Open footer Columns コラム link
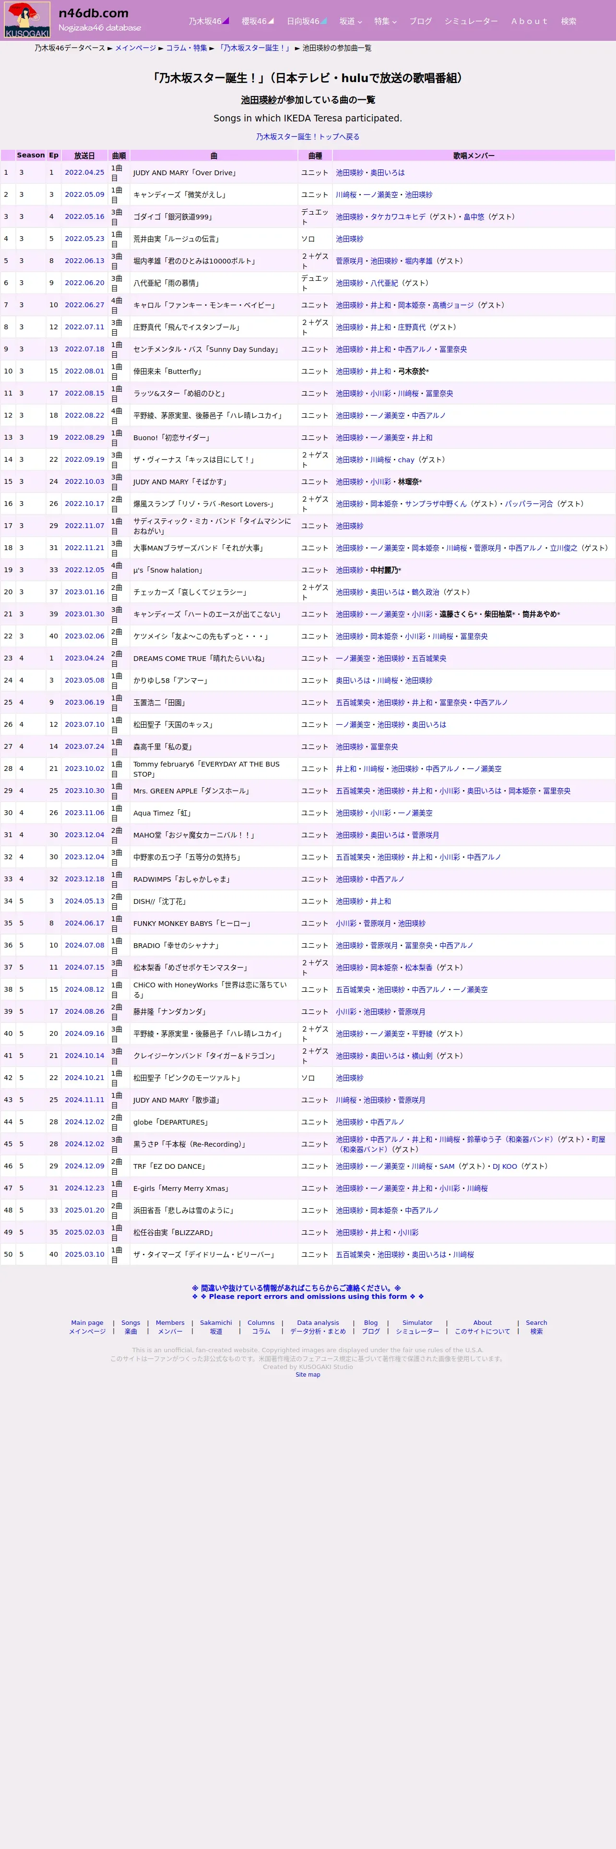The width and height of the screenshot is (616, 1849). [261, 1327]
